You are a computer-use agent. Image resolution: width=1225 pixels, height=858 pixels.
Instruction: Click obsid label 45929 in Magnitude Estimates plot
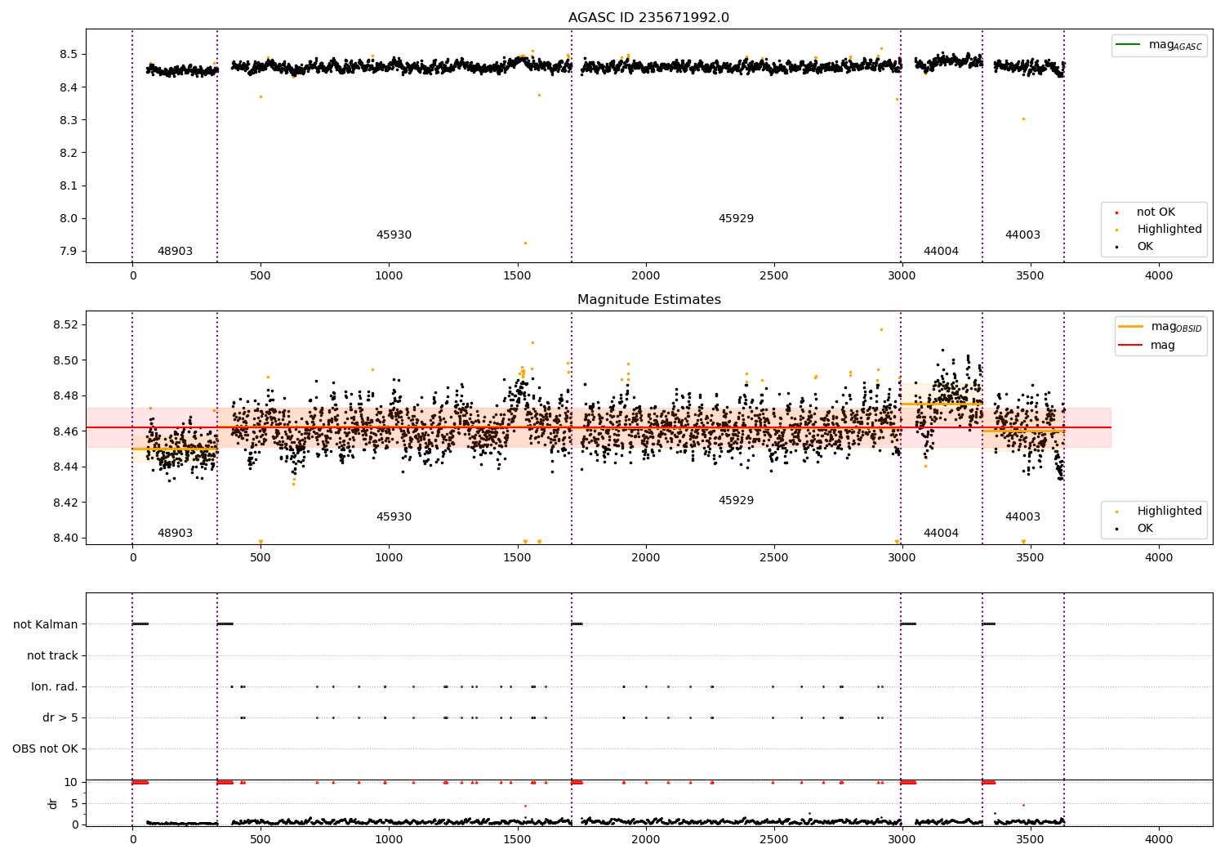click(736, 501)
